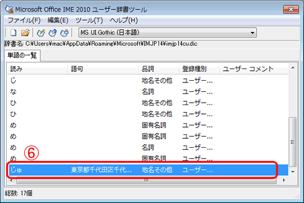304x203 pixels.
Task: Select the row with reading じ
Action: click(148, 80)
